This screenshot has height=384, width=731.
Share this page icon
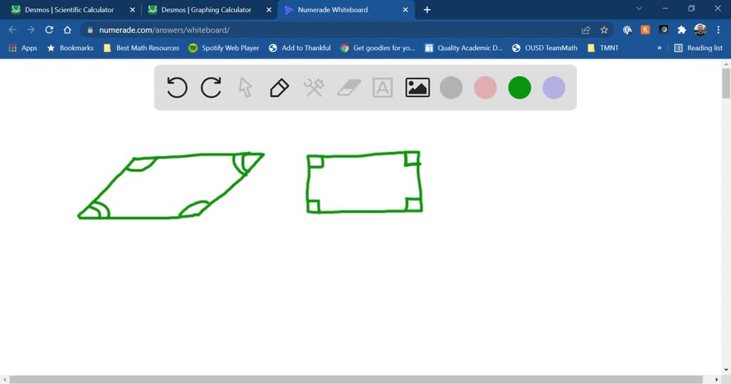click(586, 30)
